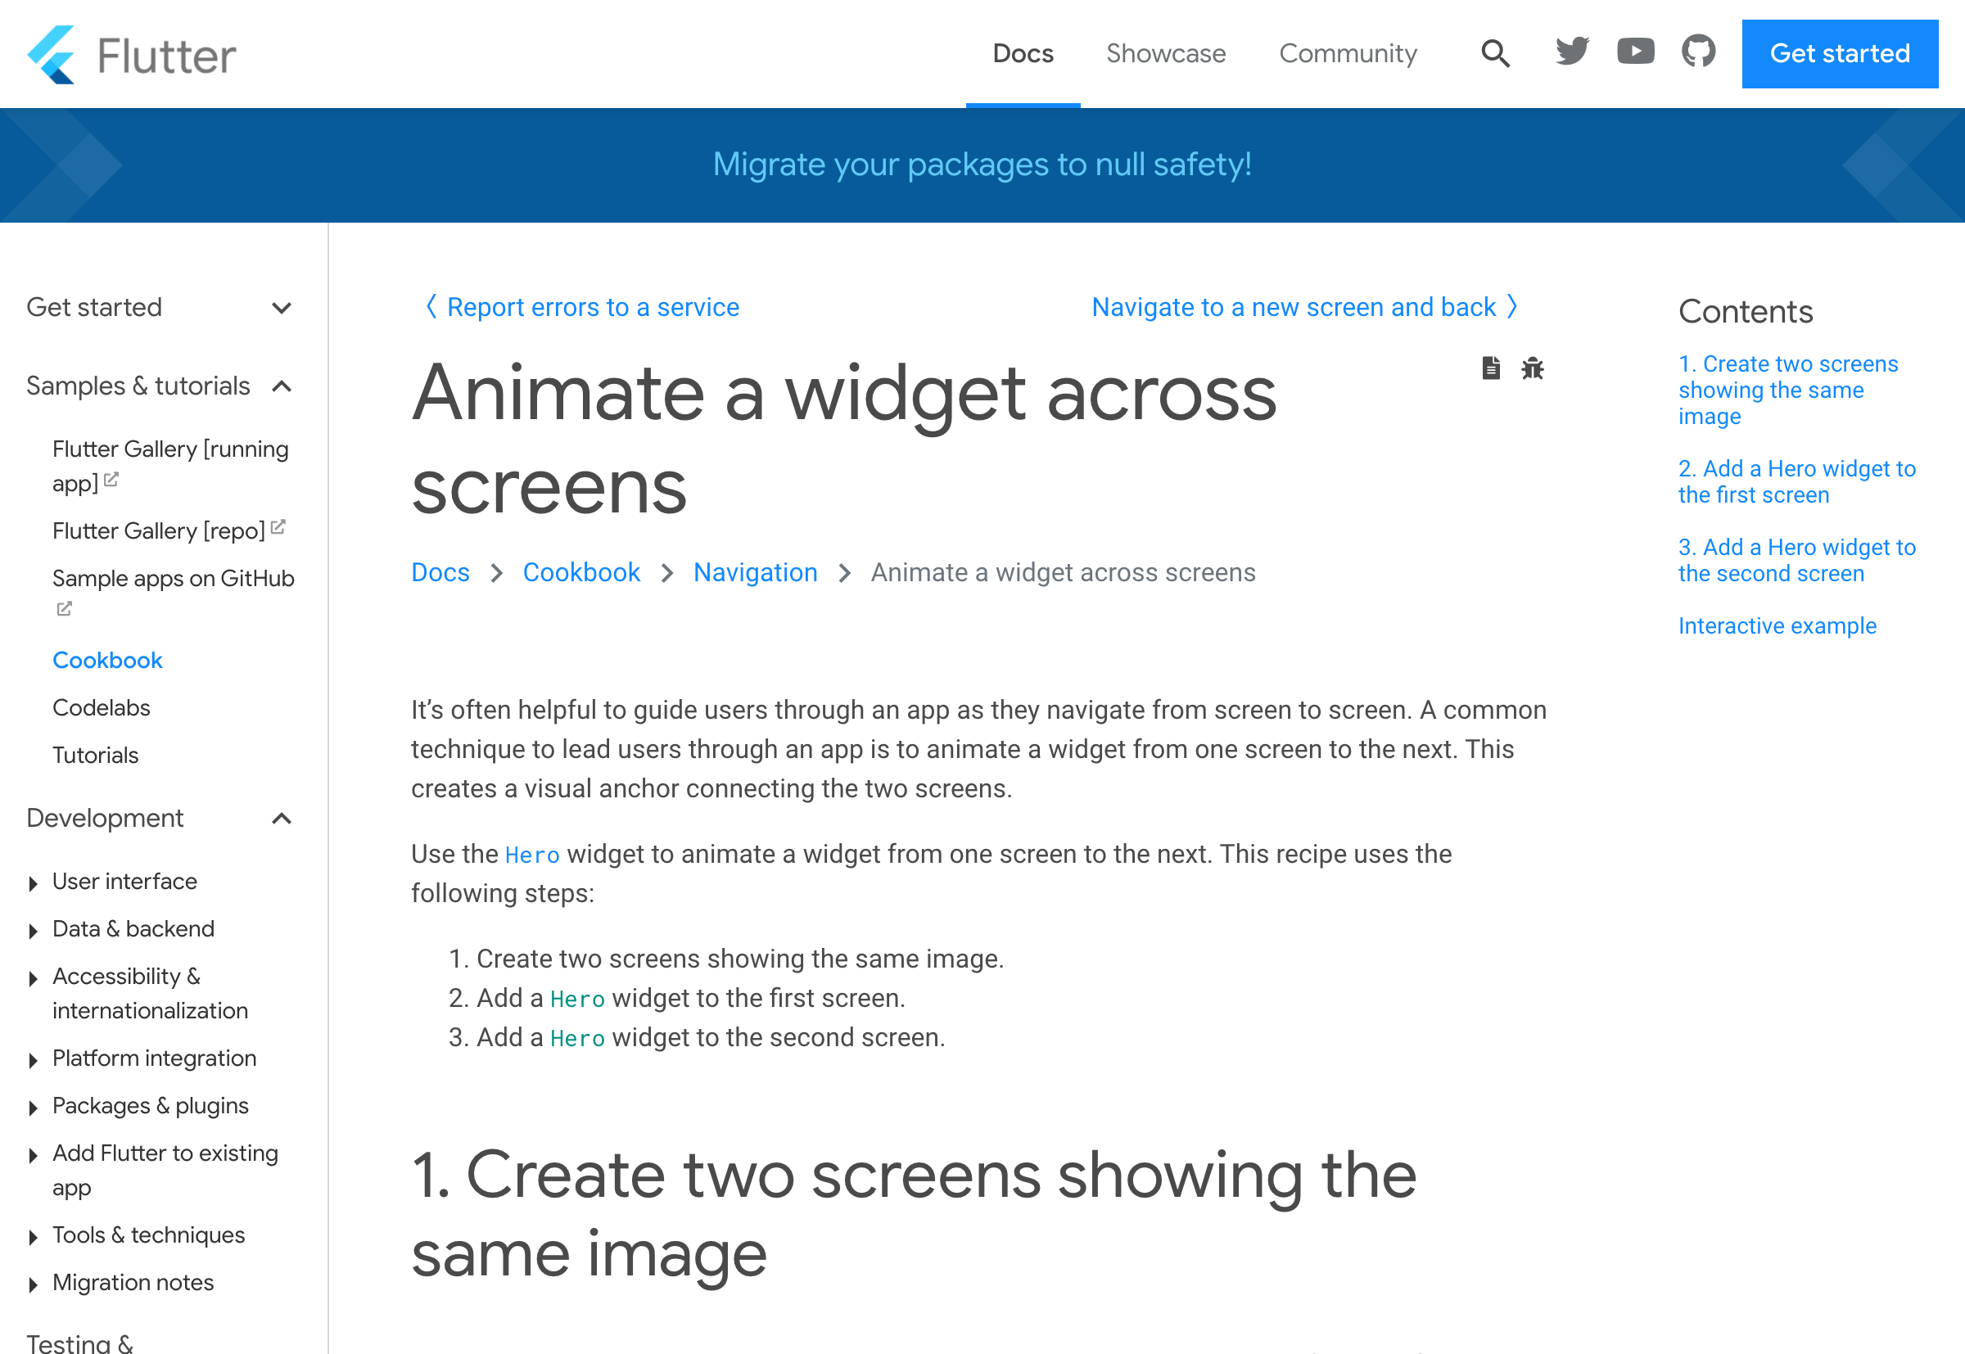1965x1354 pixels.
Task: Toggle the Development section dropdown
Action: point(284,818)
